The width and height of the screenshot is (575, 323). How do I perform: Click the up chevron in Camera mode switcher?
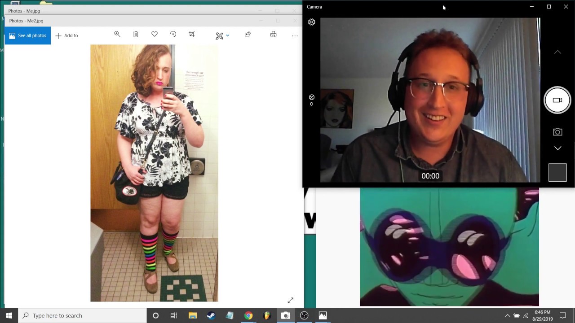tap(557, 52)
